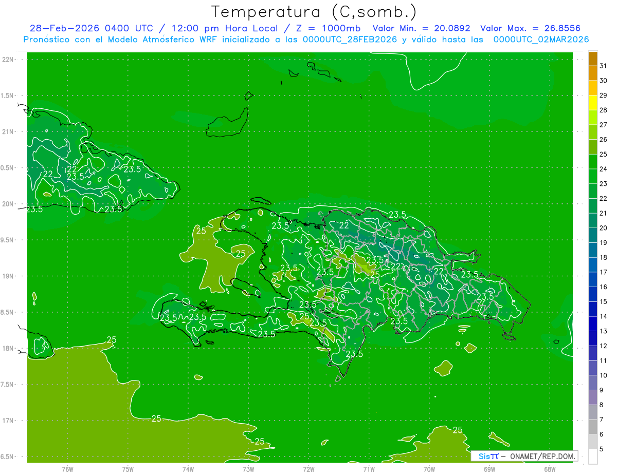This screenshot has height=476, width=617.
Task: Click the '0000UTC_02MAR2026' valid-until time
Action: point(541,40)
